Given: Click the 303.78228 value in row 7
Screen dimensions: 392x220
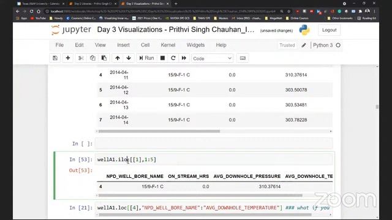Looking at the screenshot, I should coord(296,120).
